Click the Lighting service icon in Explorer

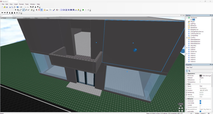(x=189, y=23)
